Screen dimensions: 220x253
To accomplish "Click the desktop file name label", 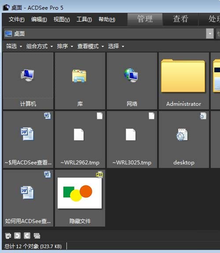I will (184, 163).
